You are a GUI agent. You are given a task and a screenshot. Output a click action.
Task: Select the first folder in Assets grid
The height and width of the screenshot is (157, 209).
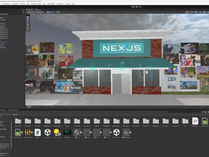[18, 122]
